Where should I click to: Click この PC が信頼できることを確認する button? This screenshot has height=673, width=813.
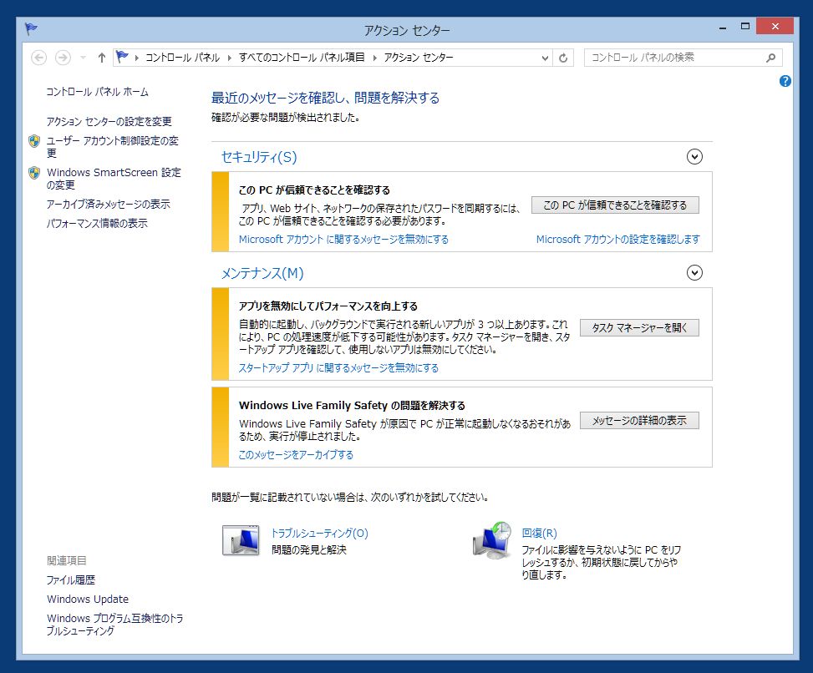[615, 205]
